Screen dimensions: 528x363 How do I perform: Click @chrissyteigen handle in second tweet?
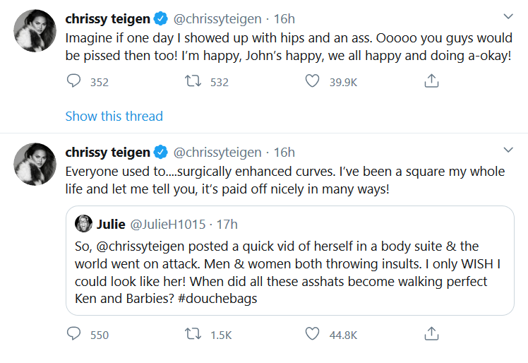coord(217,152)
